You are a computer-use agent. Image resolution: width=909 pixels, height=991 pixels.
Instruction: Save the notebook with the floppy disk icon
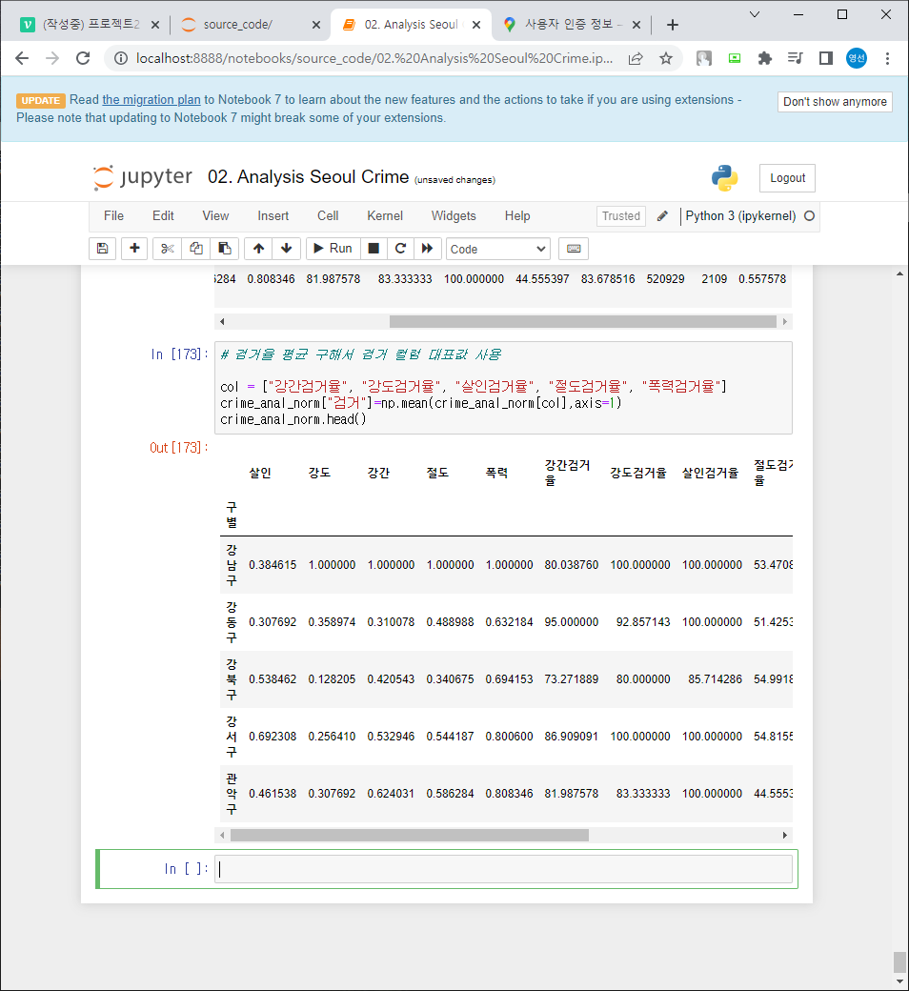pyautogui.click(x=102, y=249)
